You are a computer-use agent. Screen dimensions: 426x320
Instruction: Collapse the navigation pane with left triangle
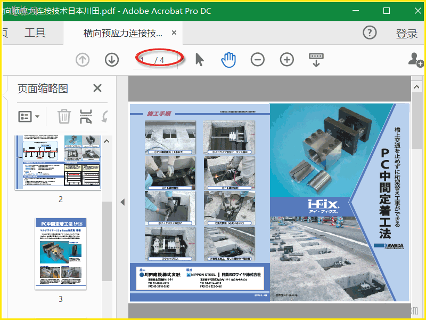(122, 202)
